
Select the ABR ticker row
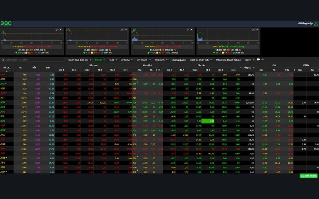(159, 88)
